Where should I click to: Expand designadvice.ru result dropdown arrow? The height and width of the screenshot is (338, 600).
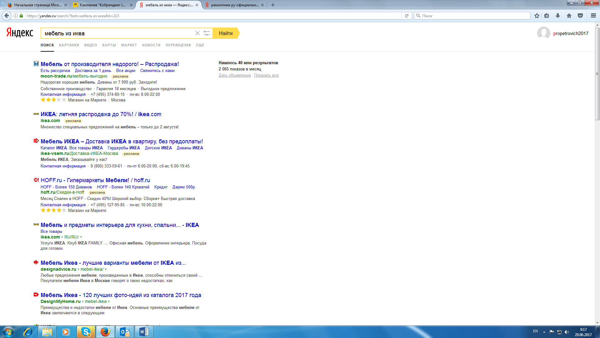(x=106, y=269)
